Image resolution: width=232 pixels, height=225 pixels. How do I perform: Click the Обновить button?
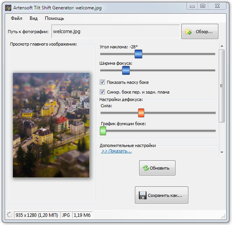click(157, 168)
